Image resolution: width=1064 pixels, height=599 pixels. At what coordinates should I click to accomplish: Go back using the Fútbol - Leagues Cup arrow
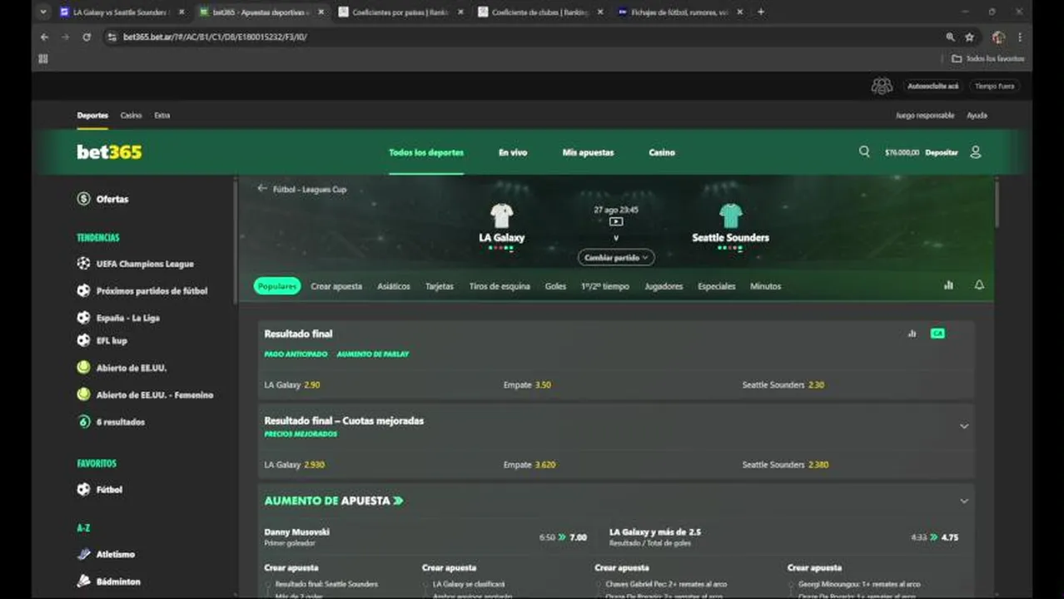pyautogui.click(x=262, y=189)
